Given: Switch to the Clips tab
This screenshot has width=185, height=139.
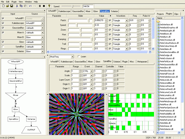Looking at the screenshot, I should [176, 14].
